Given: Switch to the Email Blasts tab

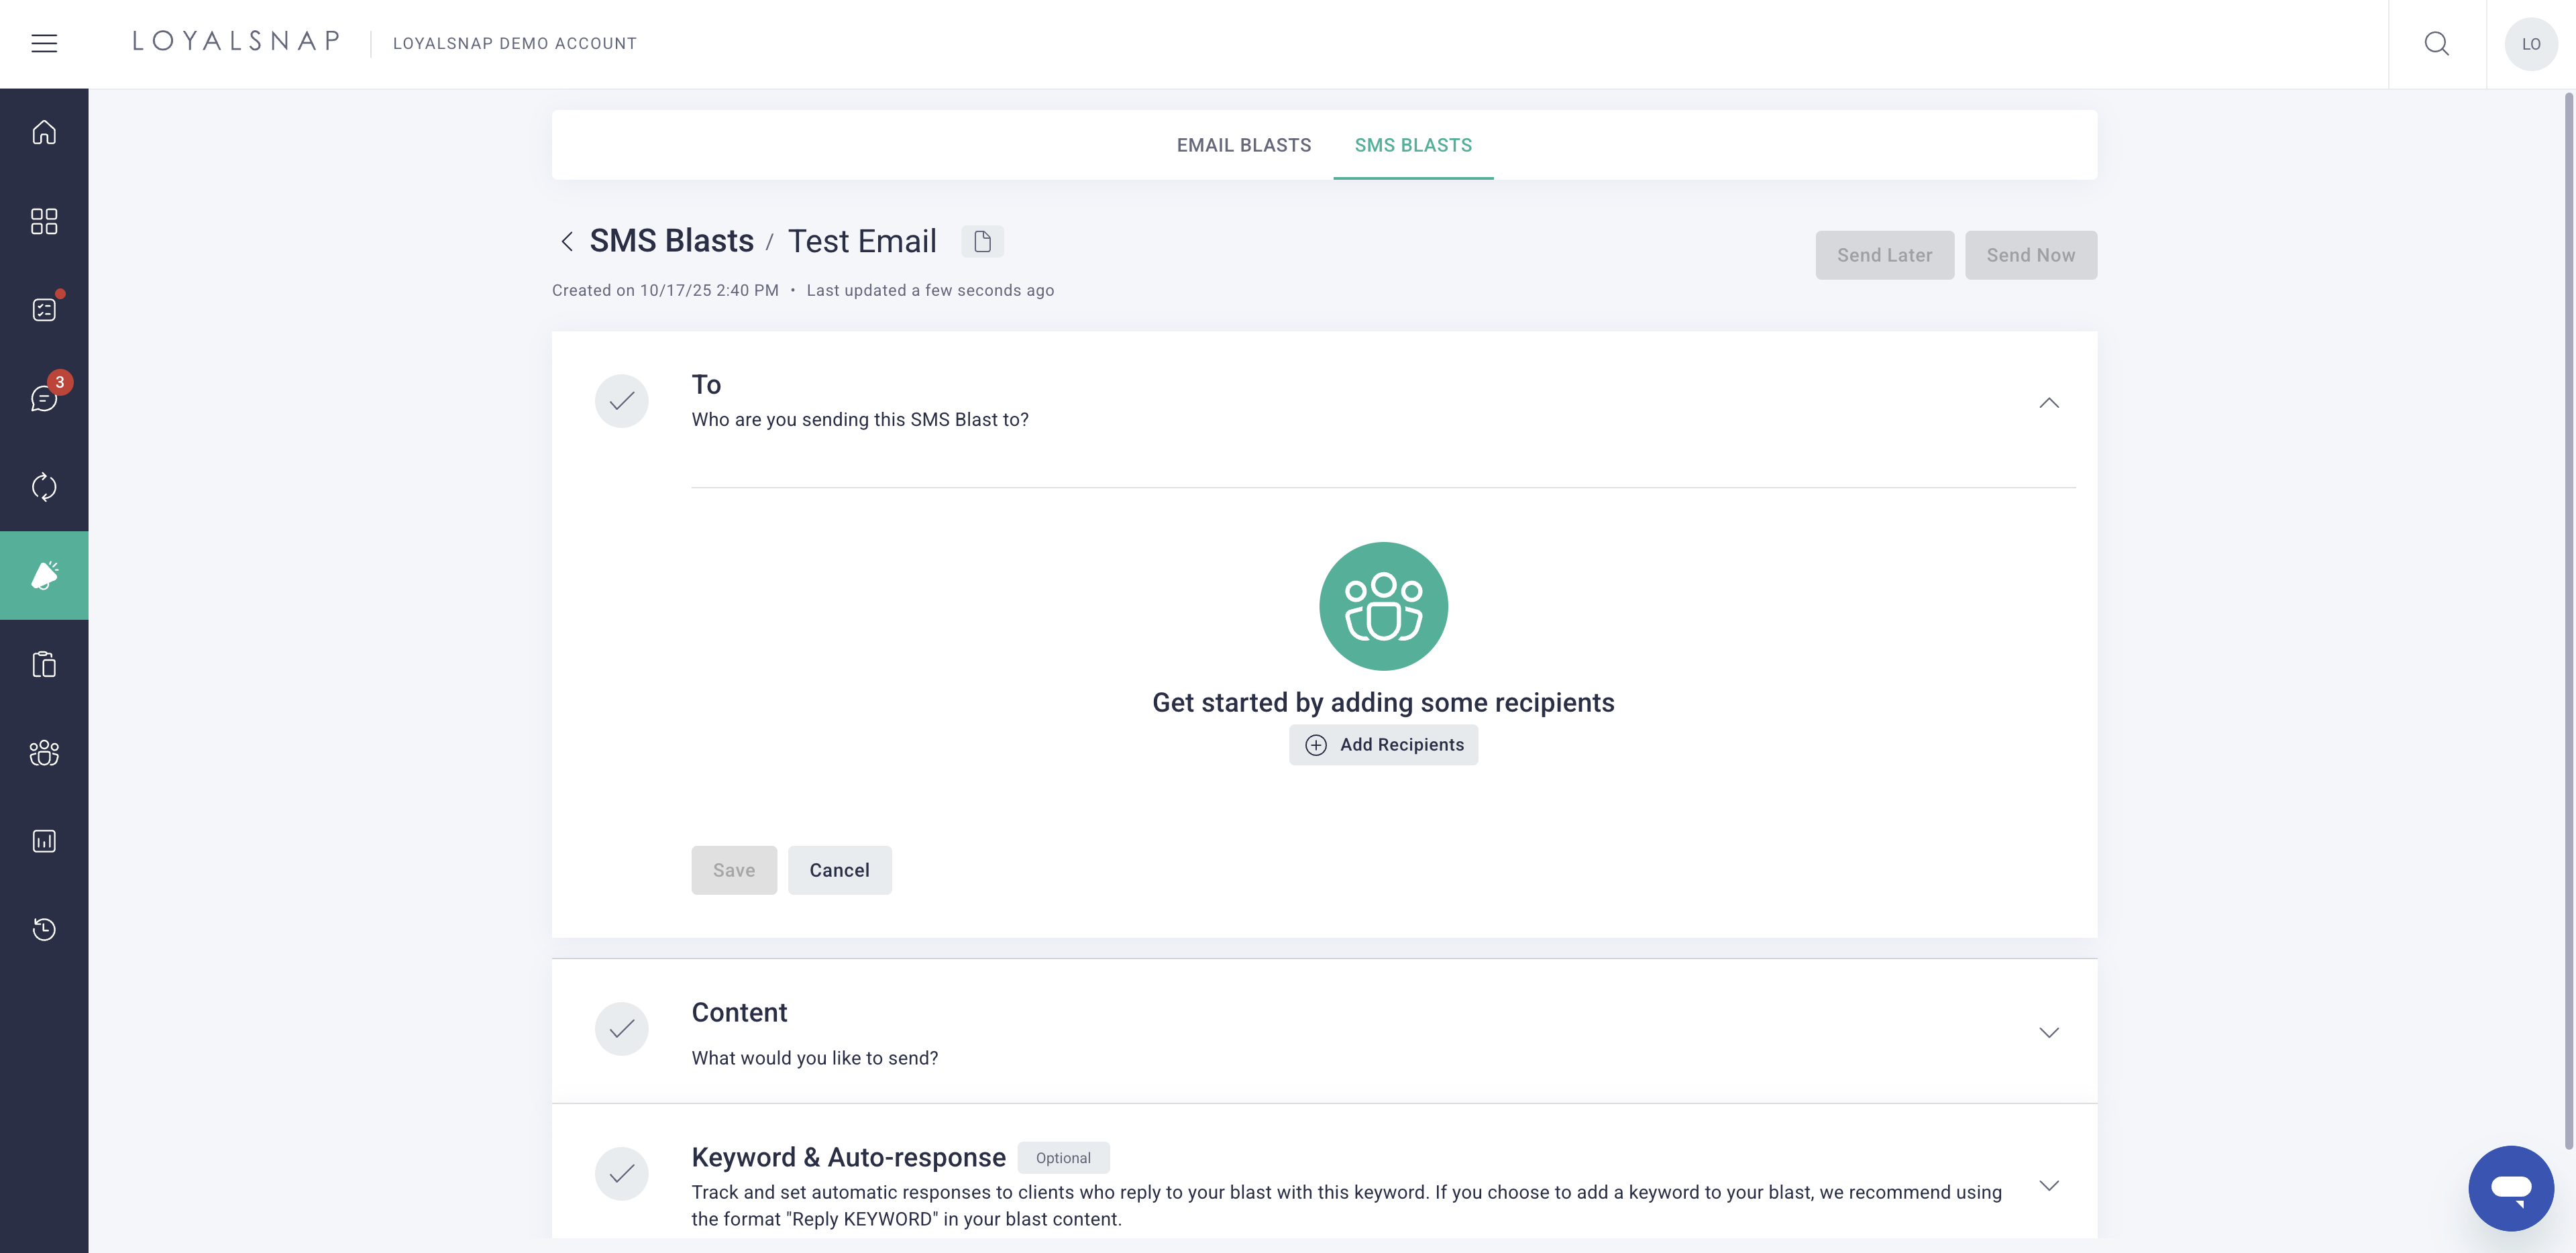Looking at the screenshot, I should coord(1243,145).
